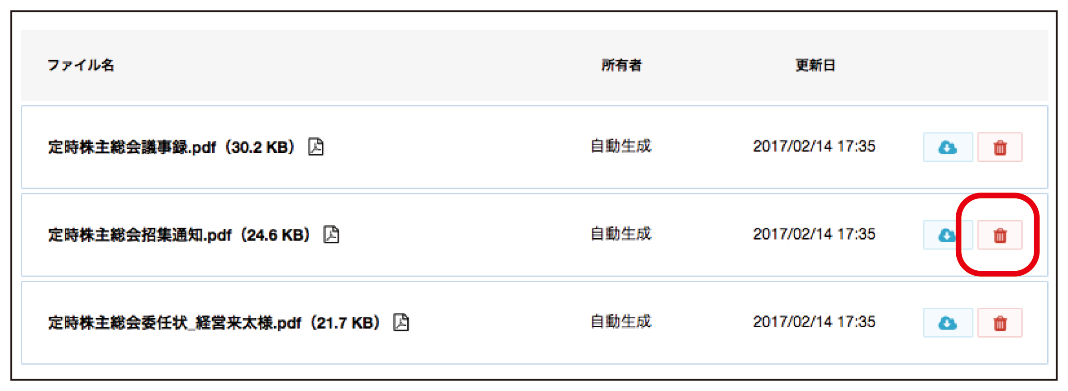This screenshot has width=1068, height=391.
Task: Click the update date of 定時株主総会議事録.pdf
Action: 814,146
